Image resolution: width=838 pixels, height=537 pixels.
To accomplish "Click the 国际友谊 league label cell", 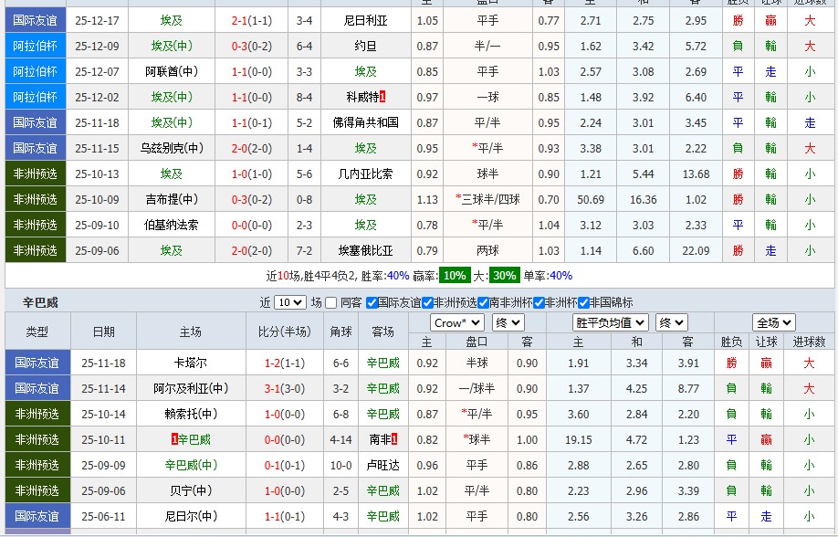I will 34,17.
